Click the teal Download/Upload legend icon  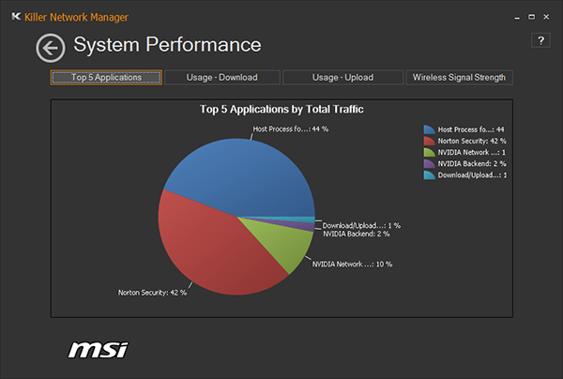click(429, 175)
